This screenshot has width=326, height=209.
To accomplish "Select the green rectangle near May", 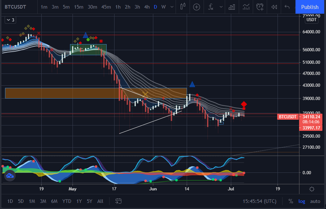I will pos(88,49).
